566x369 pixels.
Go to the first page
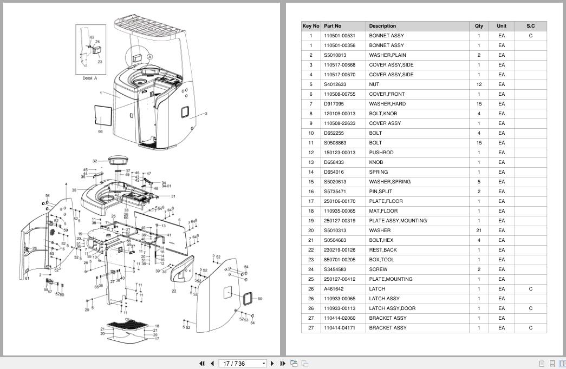click(x=202, y=364)
